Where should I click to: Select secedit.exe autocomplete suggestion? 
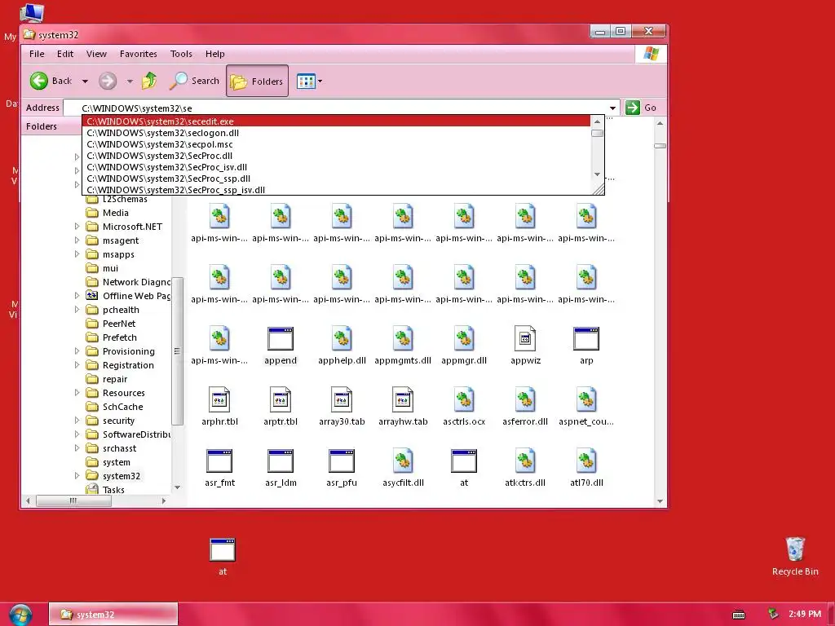pos(337,121)
